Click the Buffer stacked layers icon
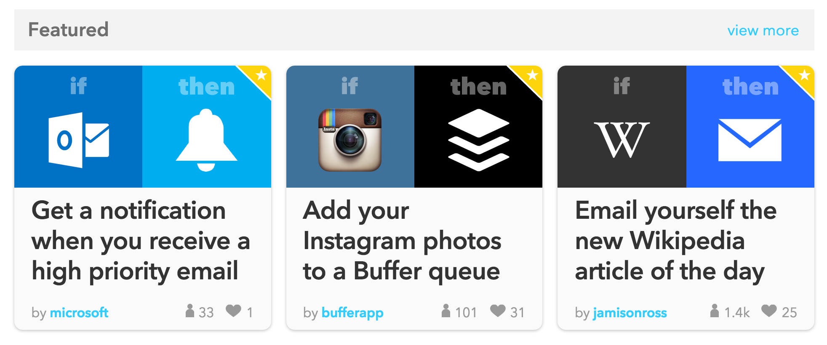The height and width of the screenshot is (345, 827). point(479,140)
